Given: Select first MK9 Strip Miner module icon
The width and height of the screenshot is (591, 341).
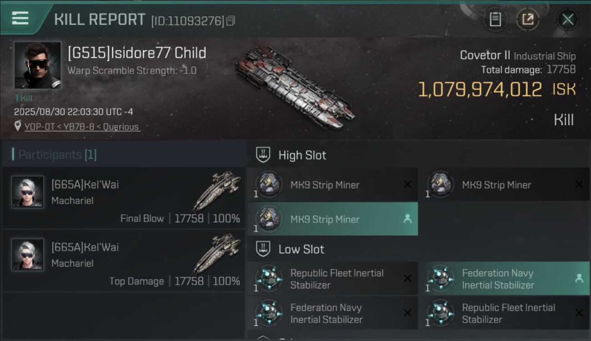Looking at the screenshot, I should (269, 185).
